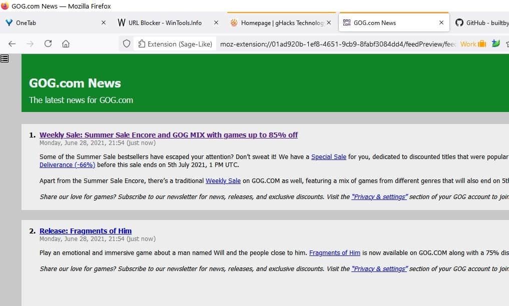Click the GOG favicon on the active tab
Image resolution: width=509 pixels, height=306 pixels.
[x=347, y=22]
